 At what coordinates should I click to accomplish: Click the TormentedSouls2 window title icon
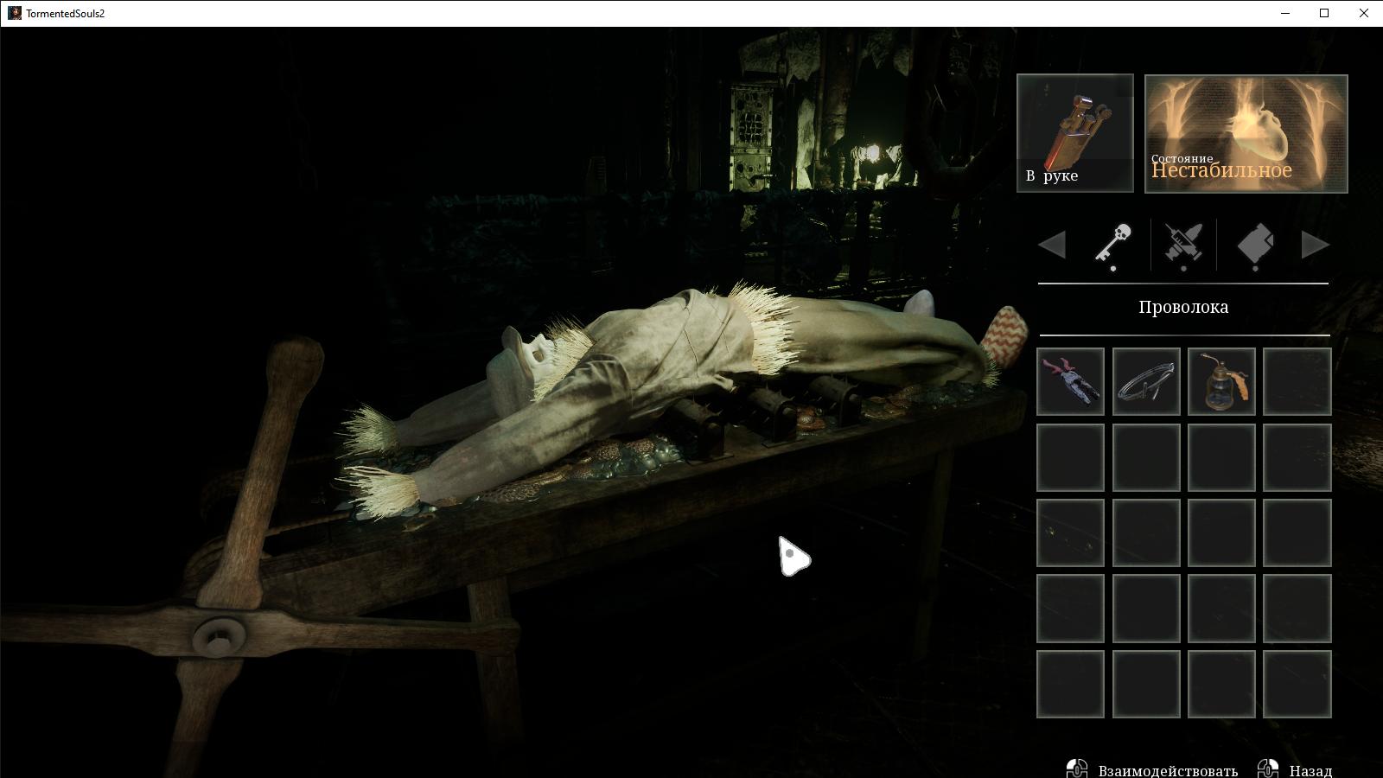[15, 13]
